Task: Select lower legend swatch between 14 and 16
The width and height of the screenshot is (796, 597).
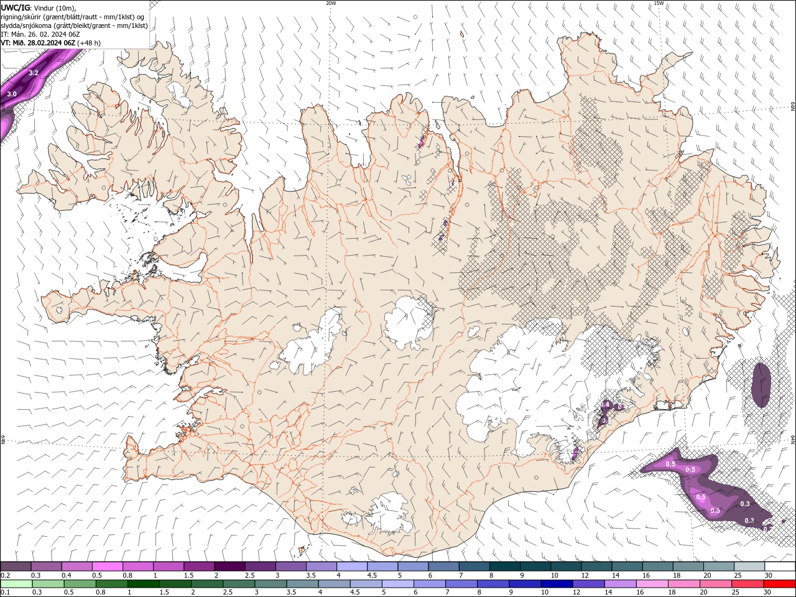Action: 621,584
